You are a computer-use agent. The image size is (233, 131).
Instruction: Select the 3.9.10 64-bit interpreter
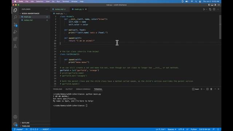[x=205, y=130]
